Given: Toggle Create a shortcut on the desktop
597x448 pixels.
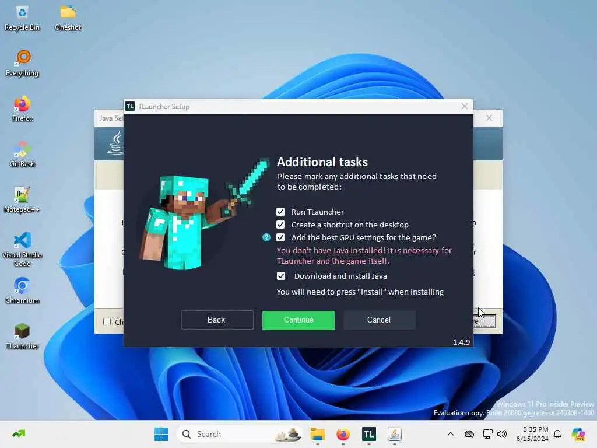Looking at the screenshot, I should [280, 225].
